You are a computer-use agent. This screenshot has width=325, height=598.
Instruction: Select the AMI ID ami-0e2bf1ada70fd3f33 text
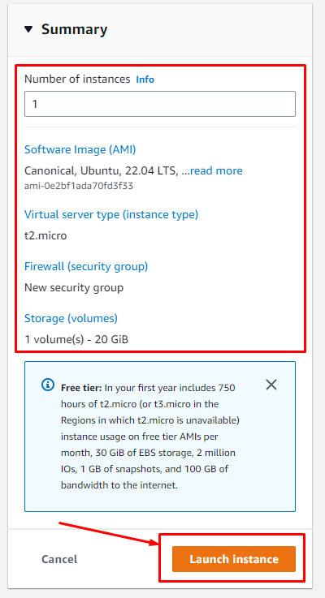click(79, 186)
